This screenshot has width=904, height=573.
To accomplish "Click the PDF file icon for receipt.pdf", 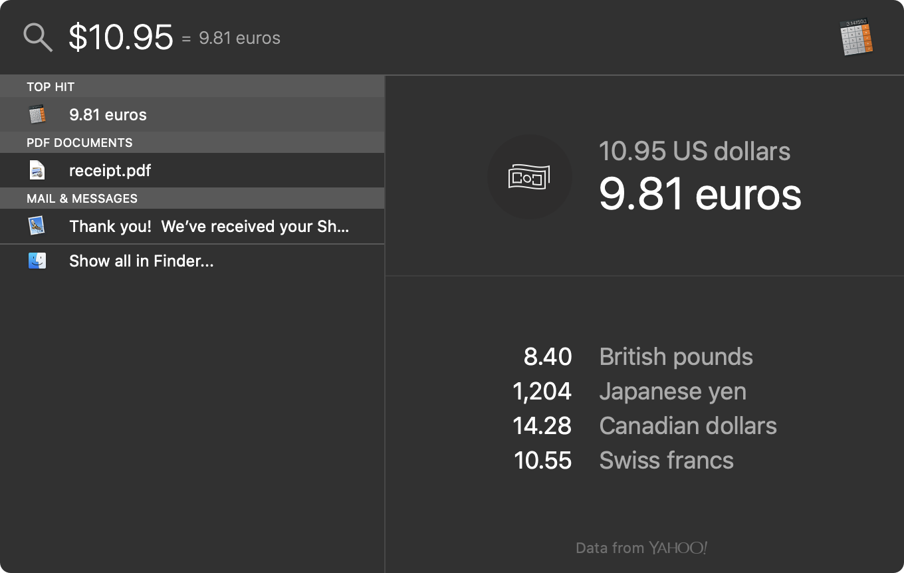I will click(37, 170).
